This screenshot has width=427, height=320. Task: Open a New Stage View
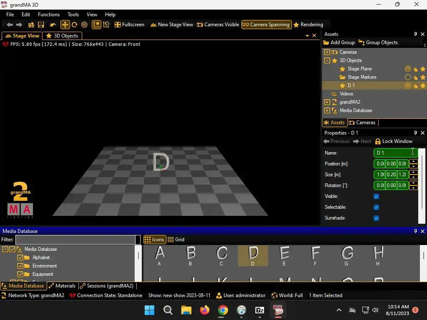171,25
